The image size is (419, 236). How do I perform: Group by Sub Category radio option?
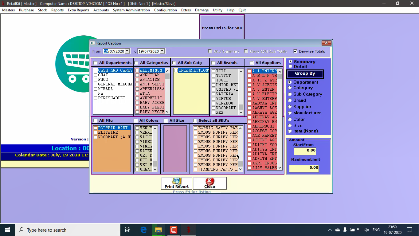(290, 94)
